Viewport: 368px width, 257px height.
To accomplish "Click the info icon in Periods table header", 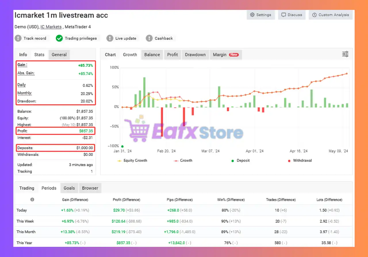I will click(x=32, y=200).
